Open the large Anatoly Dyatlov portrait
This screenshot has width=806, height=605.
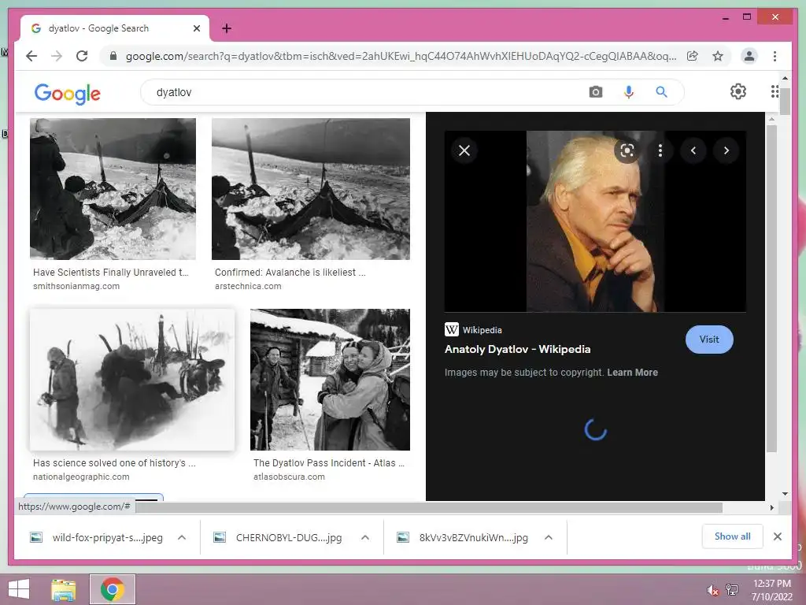tap(595, 221)
